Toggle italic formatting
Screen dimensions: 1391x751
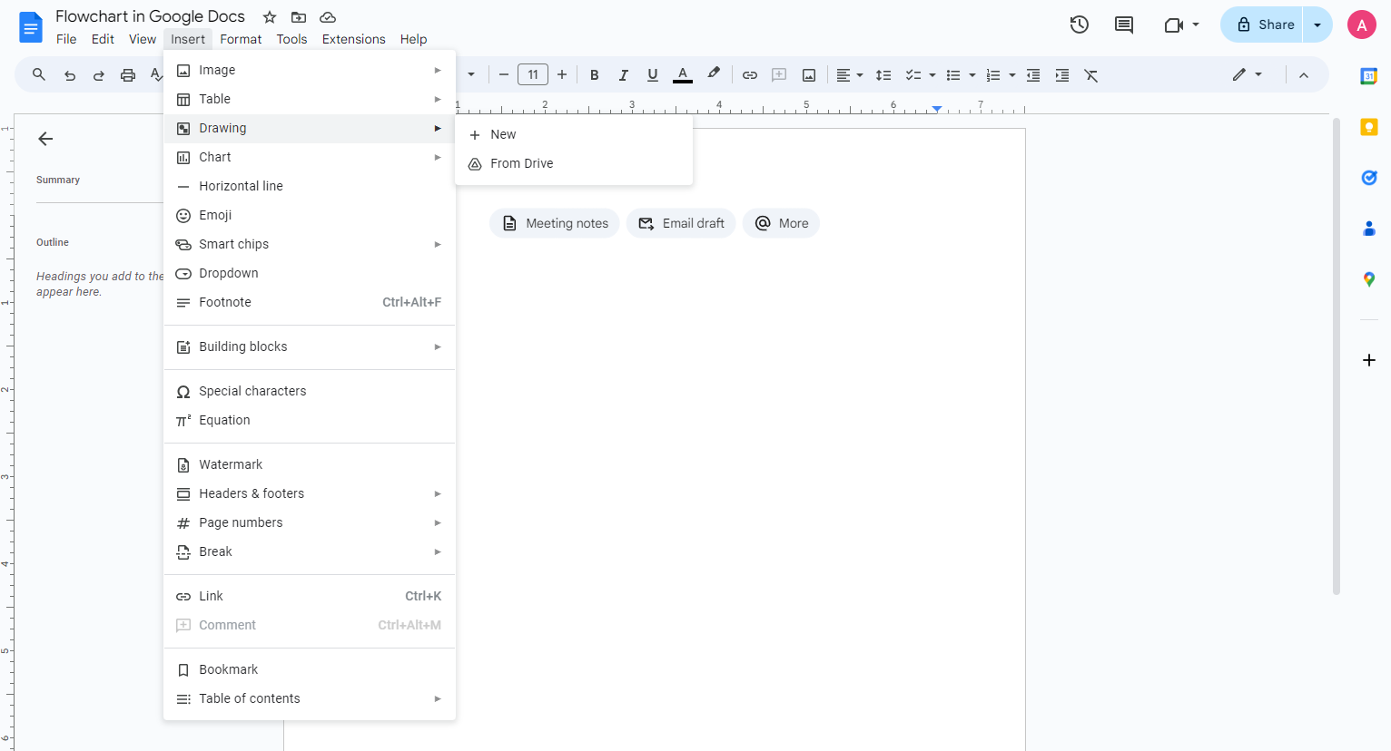click(x=624, y=74)
